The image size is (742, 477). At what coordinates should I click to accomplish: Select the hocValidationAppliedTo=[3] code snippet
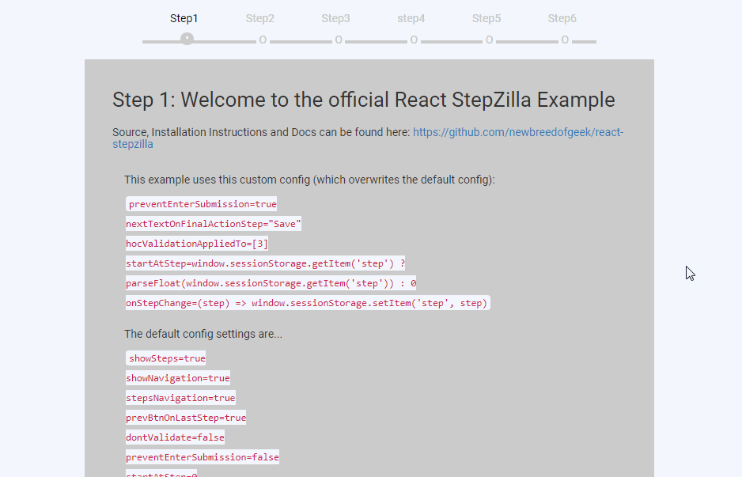click(x=197, y=244)
